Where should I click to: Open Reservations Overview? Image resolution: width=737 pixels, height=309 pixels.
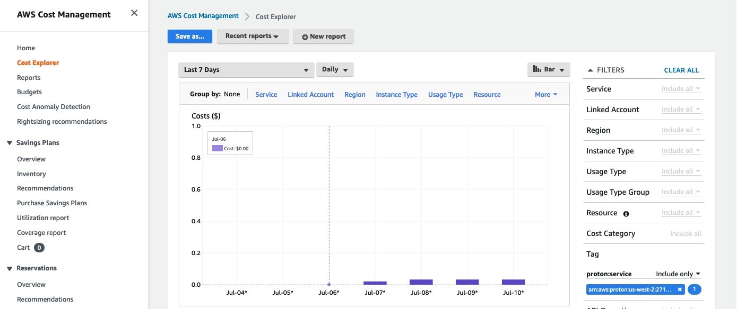(x=31, y=285)
